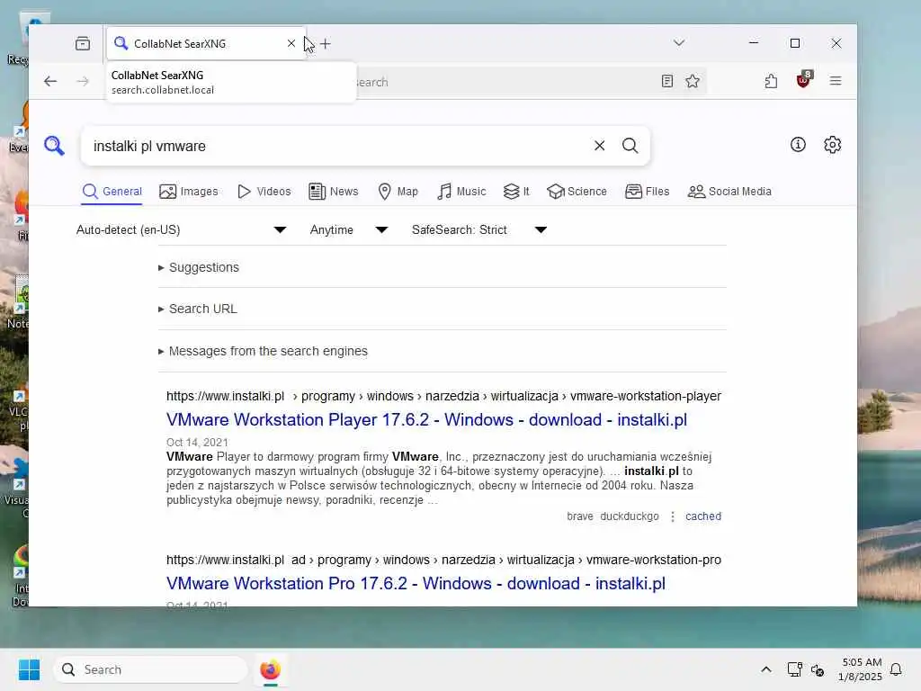Open SearXNG preferences gear
Viewport: 921px width, 691px height.
pyautogui.click(x=832, y=145)
